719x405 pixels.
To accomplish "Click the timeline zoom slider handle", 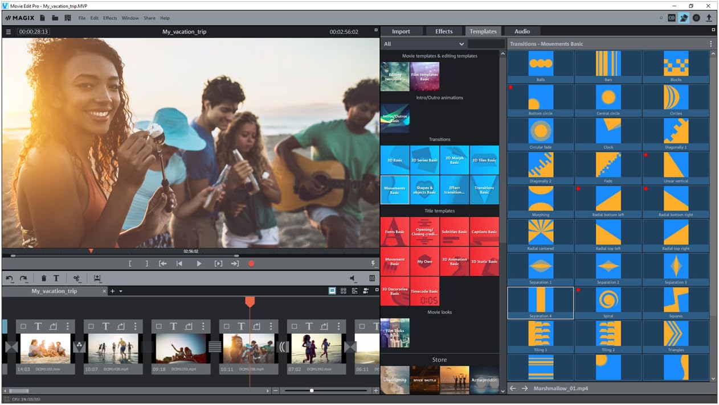I will click(x=312, y=391).
